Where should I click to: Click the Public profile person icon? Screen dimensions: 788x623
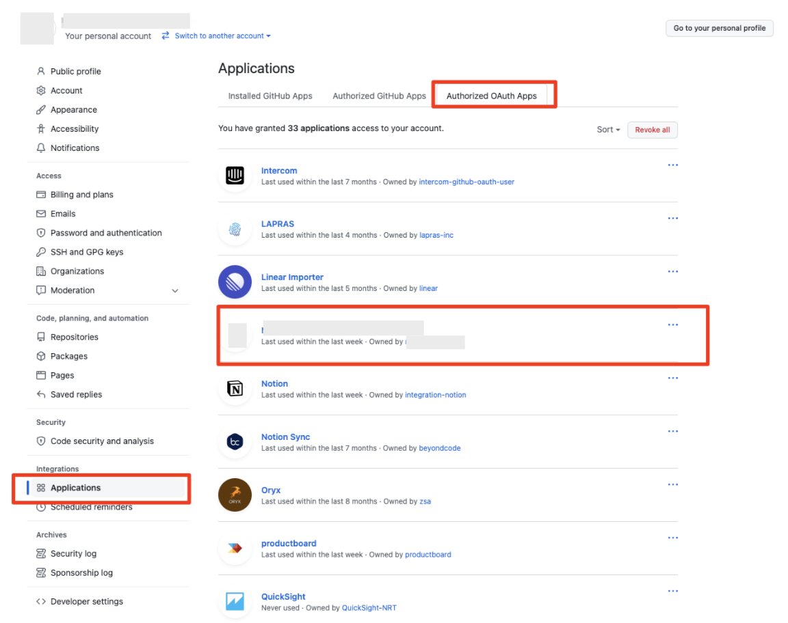pos(41,71)
